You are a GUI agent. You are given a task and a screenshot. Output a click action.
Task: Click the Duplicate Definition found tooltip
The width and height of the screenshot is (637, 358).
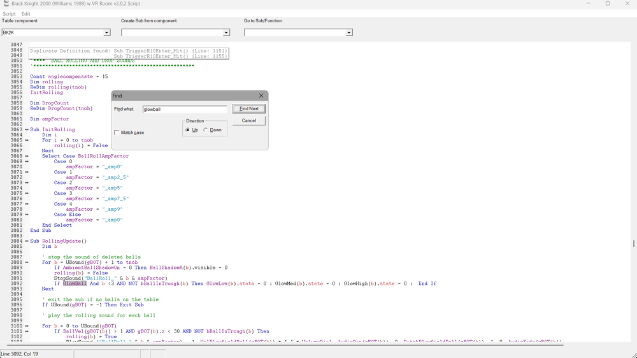click(x=129, y=54)
